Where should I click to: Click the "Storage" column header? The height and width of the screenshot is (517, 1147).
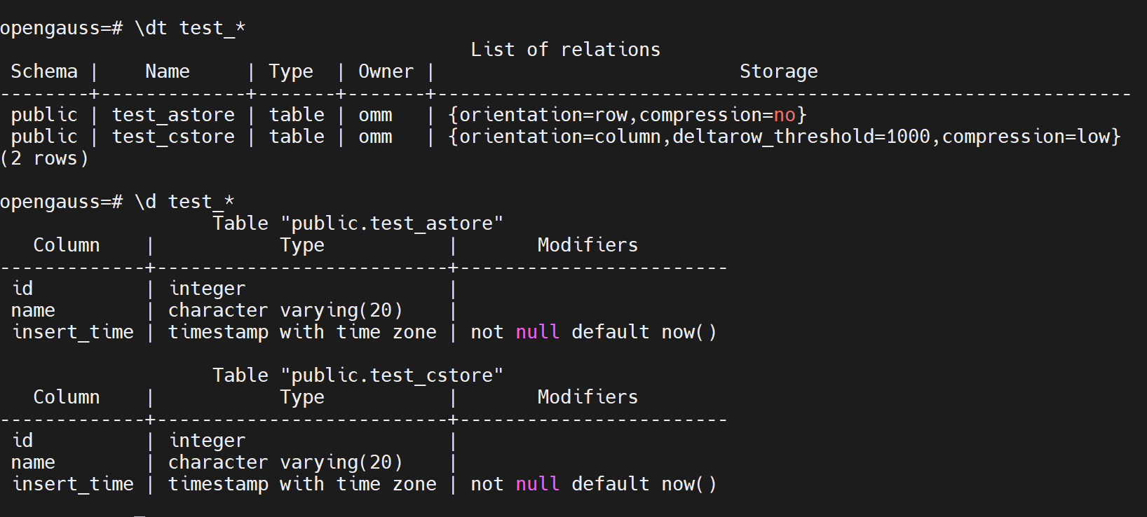point(778,71)
